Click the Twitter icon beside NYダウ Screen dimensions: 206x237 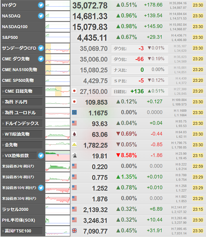(x=41, y=5)
